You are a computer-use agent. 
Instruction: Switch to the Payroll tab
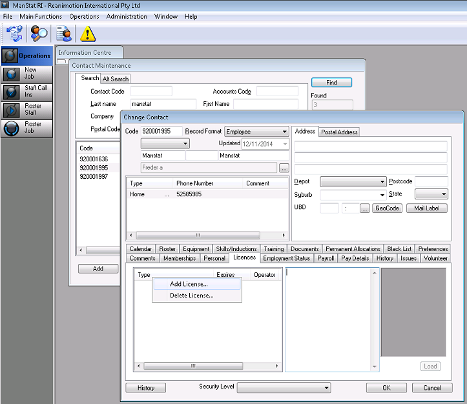click(326, 258)
